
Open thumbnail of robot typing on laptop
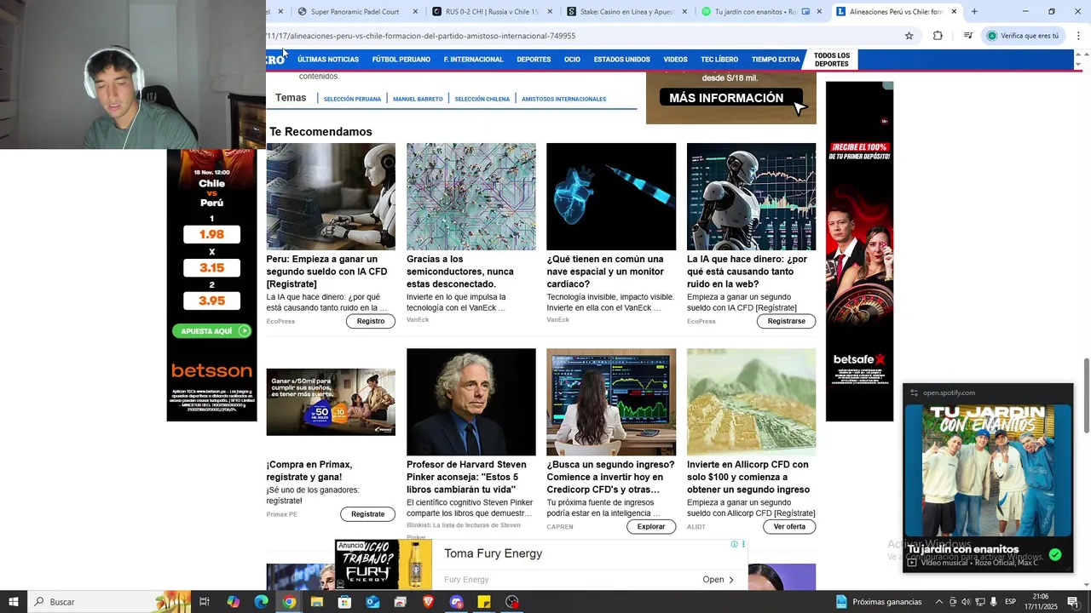point(331,197)
